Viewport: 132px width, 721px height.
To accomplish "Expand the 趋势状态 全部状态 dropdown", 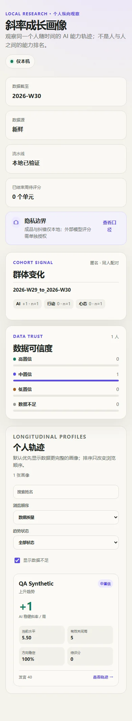I will 66,542.
